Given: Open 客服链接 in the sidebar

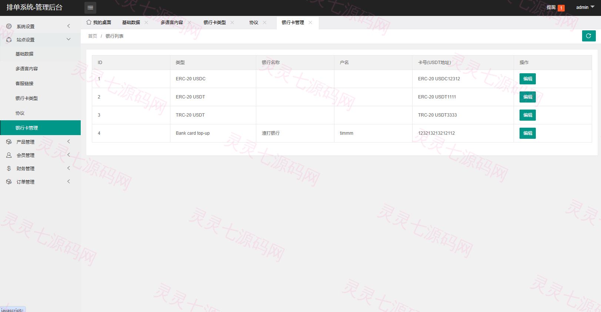Looking at the screenshot, I should [40, 84].
